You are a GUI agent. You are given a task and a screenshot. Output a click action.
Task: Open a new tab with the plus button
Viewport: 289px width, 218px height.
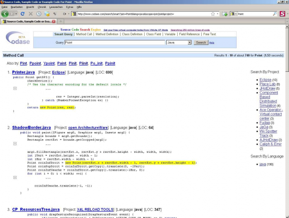(x=60, y=21)
